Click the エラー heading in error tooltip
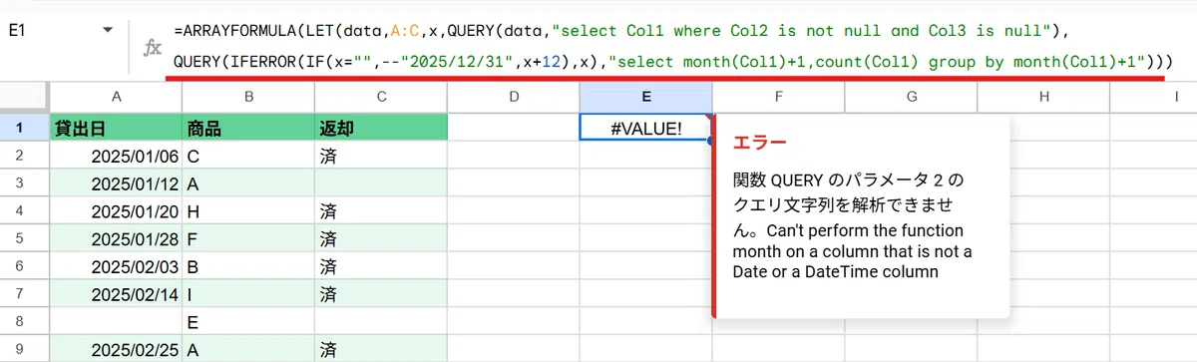This screenshot has height=362, width=1197. point(759,144)
